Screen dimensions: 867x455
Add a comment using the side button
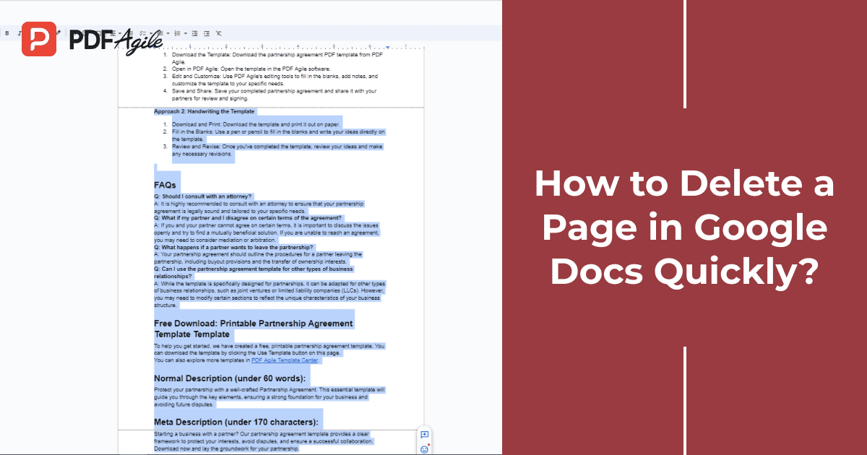(424, 435)
